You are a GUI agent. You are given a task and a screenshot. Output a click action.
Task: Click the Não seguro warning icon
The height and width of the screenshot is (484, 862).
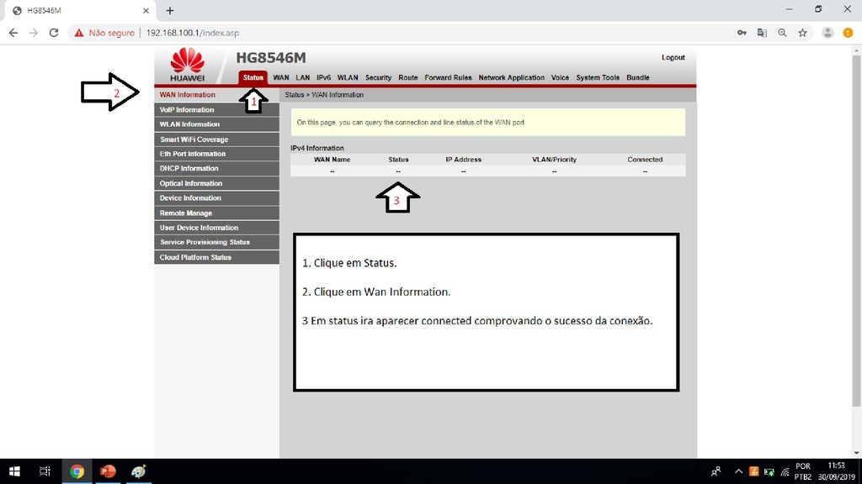[x=79, y=33]
